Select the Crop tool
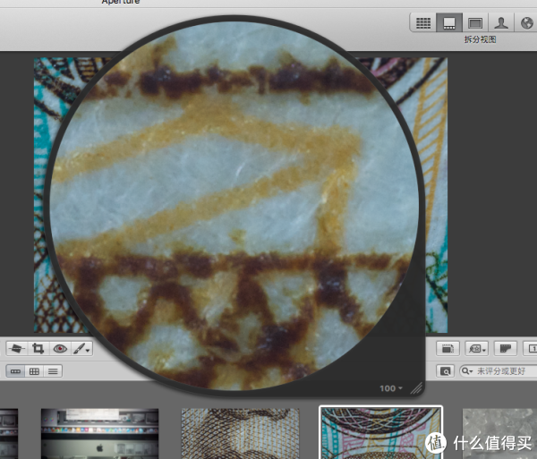 [38, 348]
